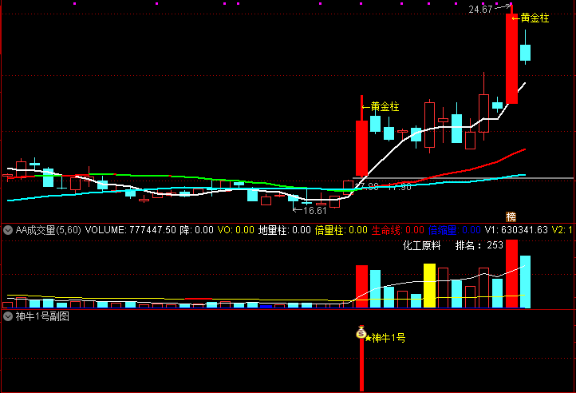The width and height of the screenshot is (576, 393).
Task: Select the V1: 630341.63 value
Action: pos(516,230)
